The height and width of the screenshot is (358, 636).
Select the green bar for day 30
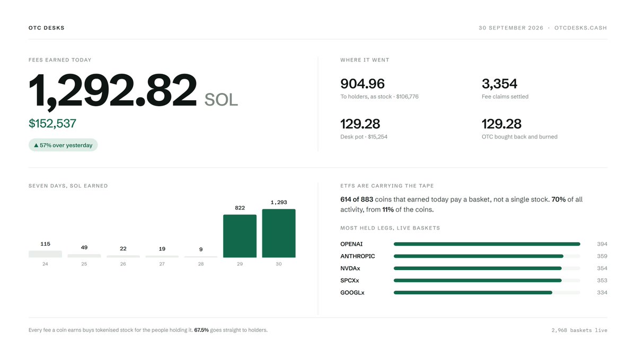click(x=279, y=233)
